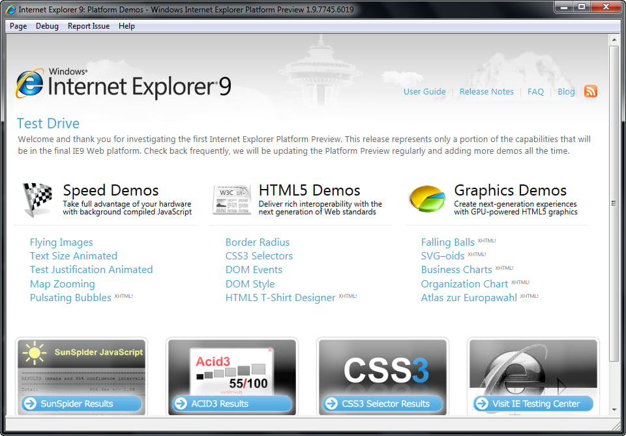Open the Map Zooming demo

(63, 283)
